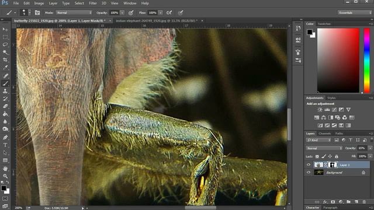Switch to the Channels tab
Image resolution: width=374 pixels, height=210 pixels.
(x=325, y=134)
